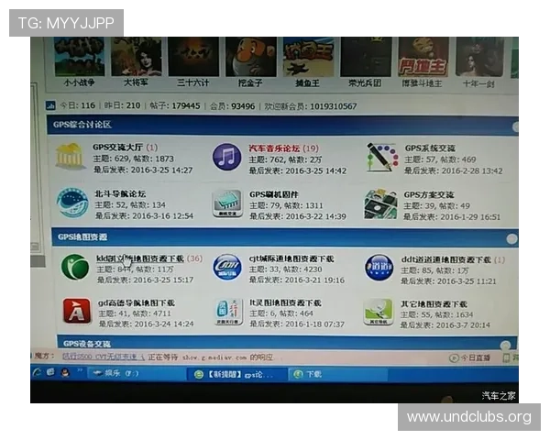Collapse the GPS设备交流 section

(x=505, y=346)
